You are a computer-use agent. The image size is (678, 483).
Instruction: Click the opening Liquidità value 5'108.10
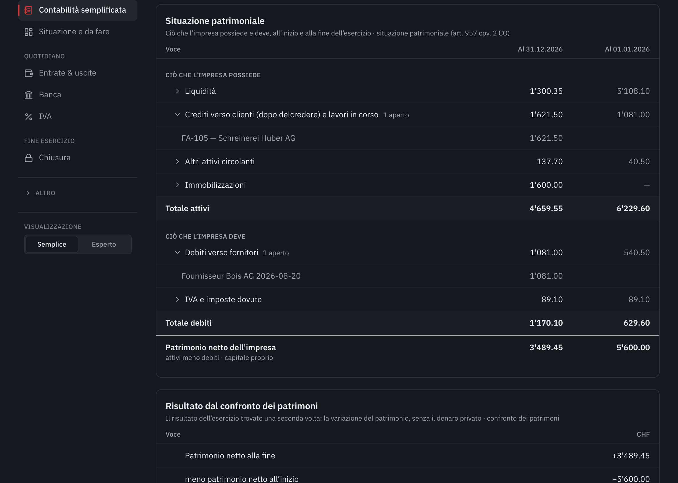click(633, 91)
